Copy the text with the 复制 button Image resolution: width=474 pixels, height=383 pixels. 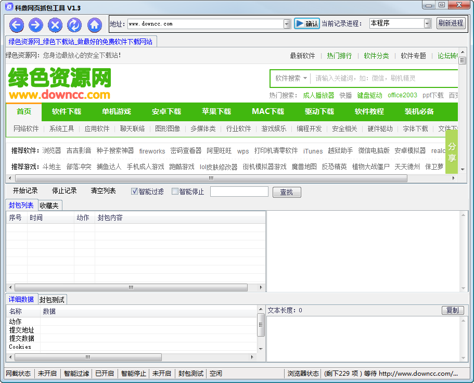click(x=452, y=310)
